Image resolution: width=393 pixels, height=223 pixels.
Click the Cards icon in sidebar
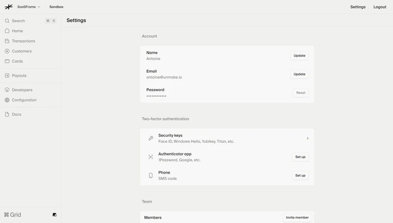pos(7,61)
